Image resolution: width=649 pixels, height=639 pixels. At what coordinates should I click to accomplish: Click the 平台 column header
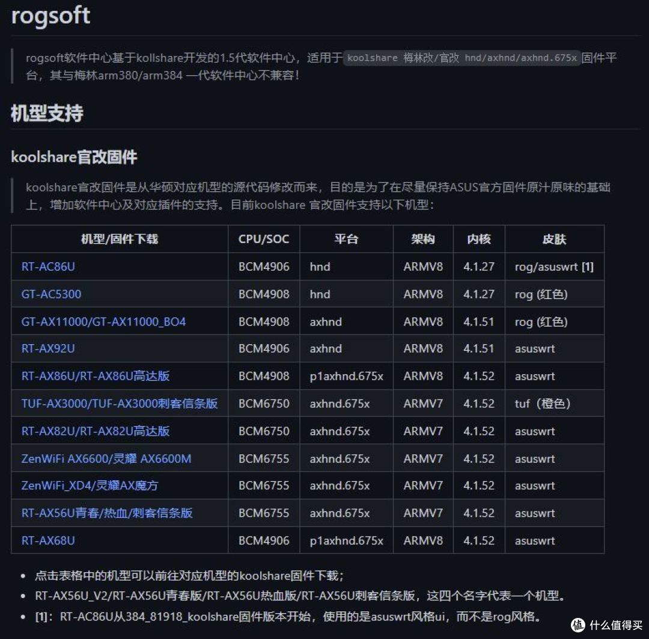[x=346, y=239]
